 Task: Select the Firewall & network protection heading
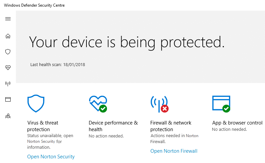coord(171,126)
